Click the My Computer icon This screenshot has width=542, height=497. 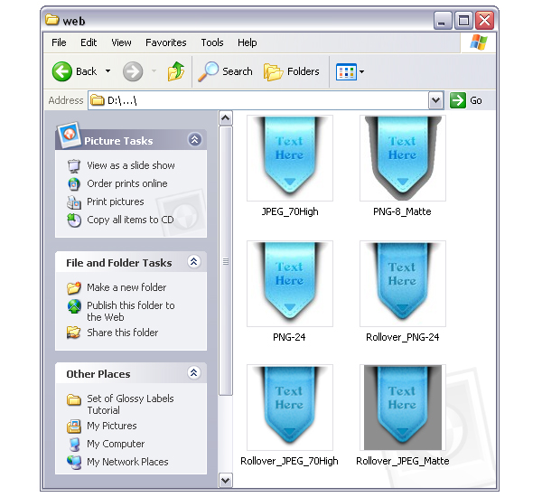pyautogui.click(x=74, y=445)
